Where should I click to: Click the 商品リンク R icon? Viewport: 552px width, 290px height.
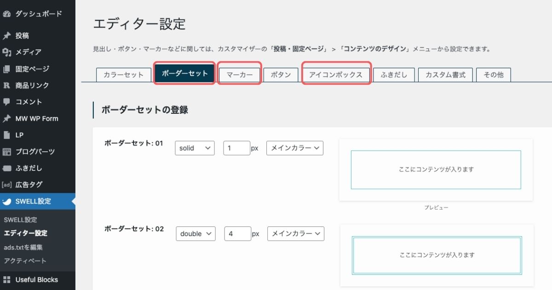(6, 85)
